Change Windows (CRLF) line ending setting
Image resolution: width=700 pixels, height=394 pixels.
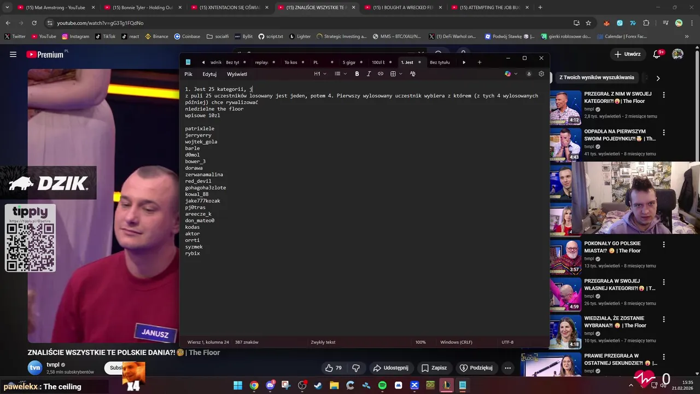click(x=456, y=342)
